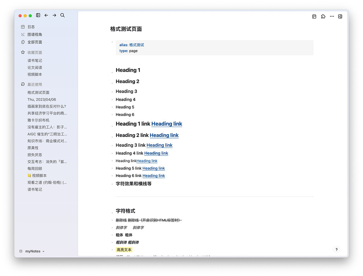Viewport: 363px width, 276px height.
Task: Open the plugins puzzle icon
Action: click(323, 16)
